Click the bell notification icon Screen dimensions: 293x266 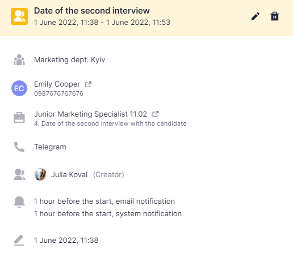pyautogui.click(x=19, y=202)
